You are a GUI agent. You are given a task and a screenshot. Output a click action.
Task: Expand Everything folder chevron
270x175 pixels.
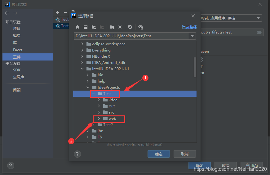pyautogui.click(x=82, y=50)
